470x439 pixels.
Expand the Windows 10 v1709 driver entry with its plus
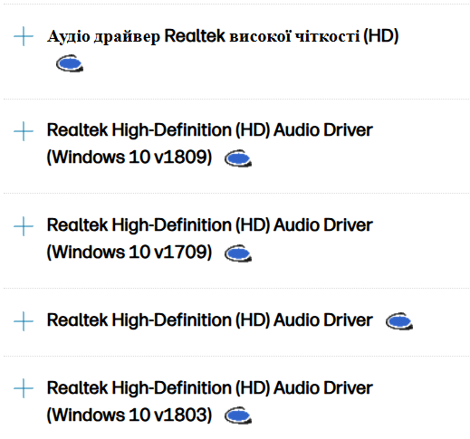click(24, 226)
